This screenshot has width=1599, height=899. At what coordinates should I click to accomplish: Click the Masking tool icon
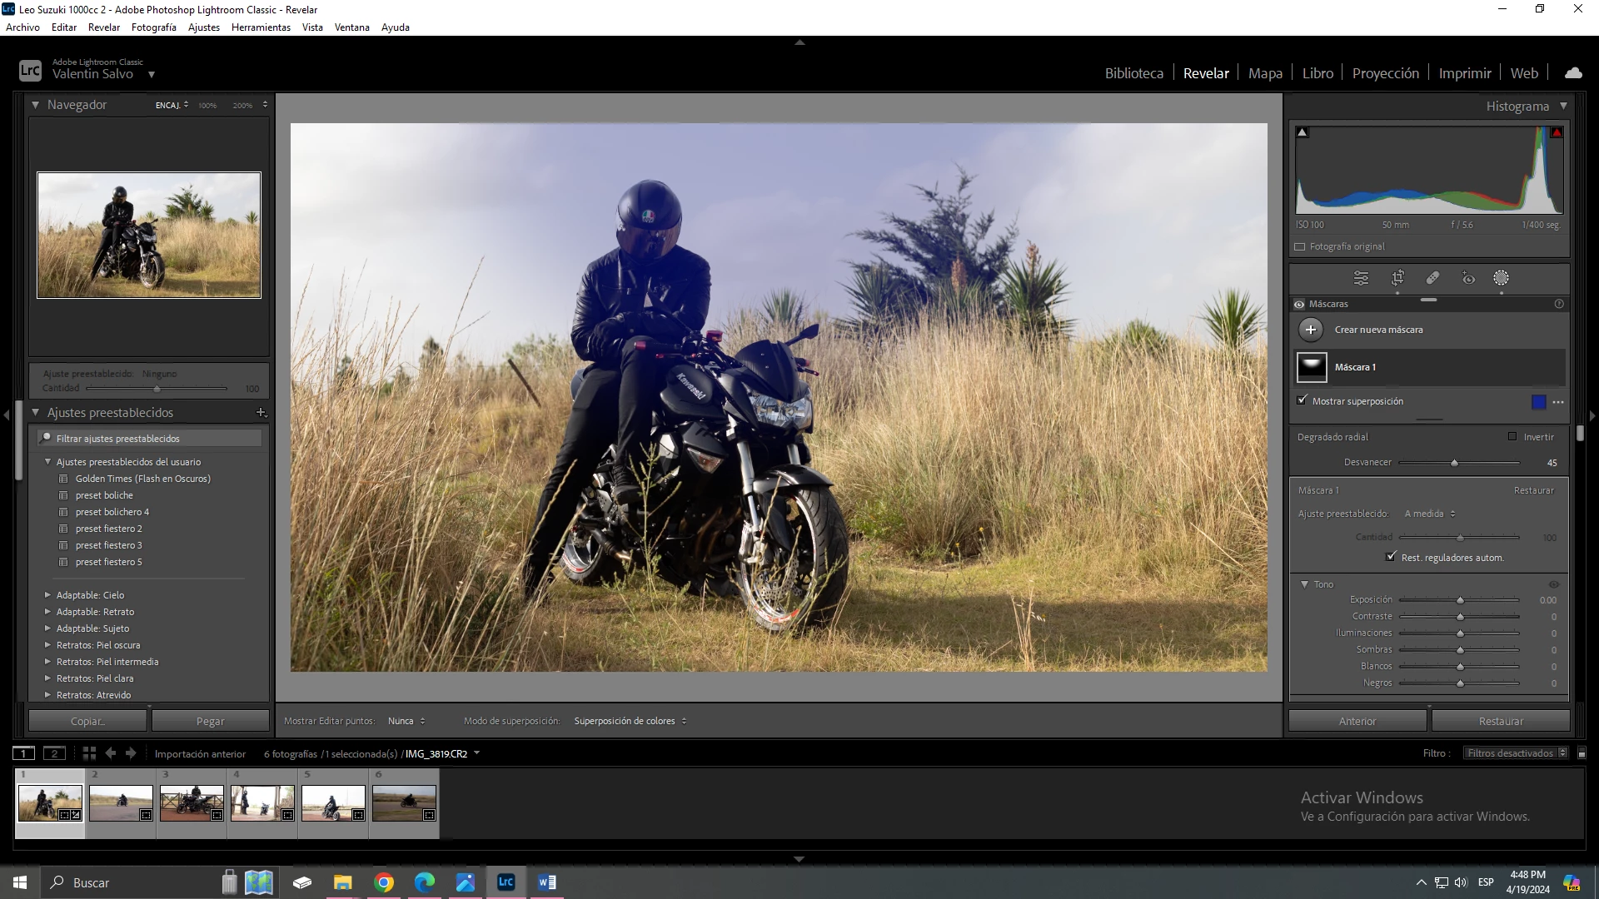pyautogui.click(x=1501, y=278)
